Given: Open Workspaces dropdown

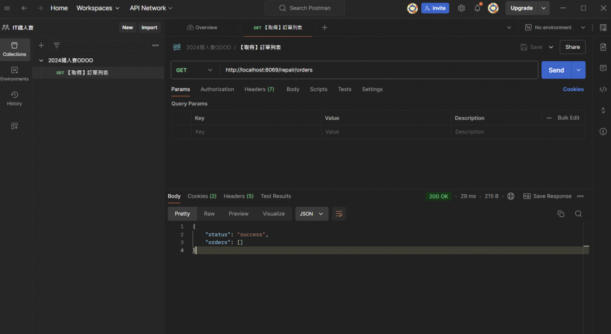Looking at the screenshot, I should pyautogui.click(x=98, y=8).
